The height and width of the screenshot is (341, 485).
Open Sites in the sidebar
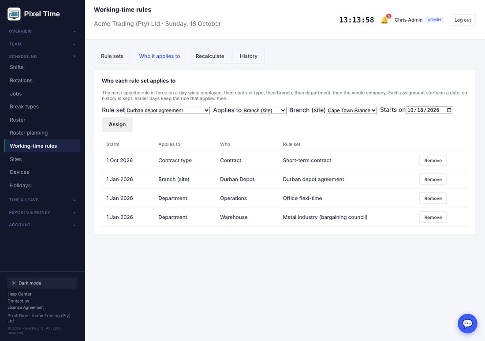pyautogui.click(x=42, y=159)
